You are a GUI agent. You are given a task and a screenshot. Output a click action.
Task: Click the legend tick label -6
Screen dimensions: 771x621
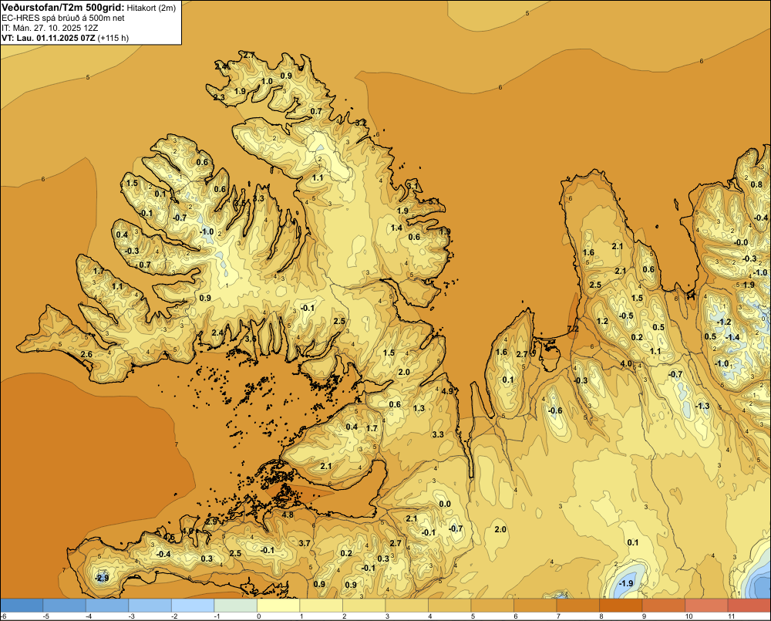click(3, 616)
